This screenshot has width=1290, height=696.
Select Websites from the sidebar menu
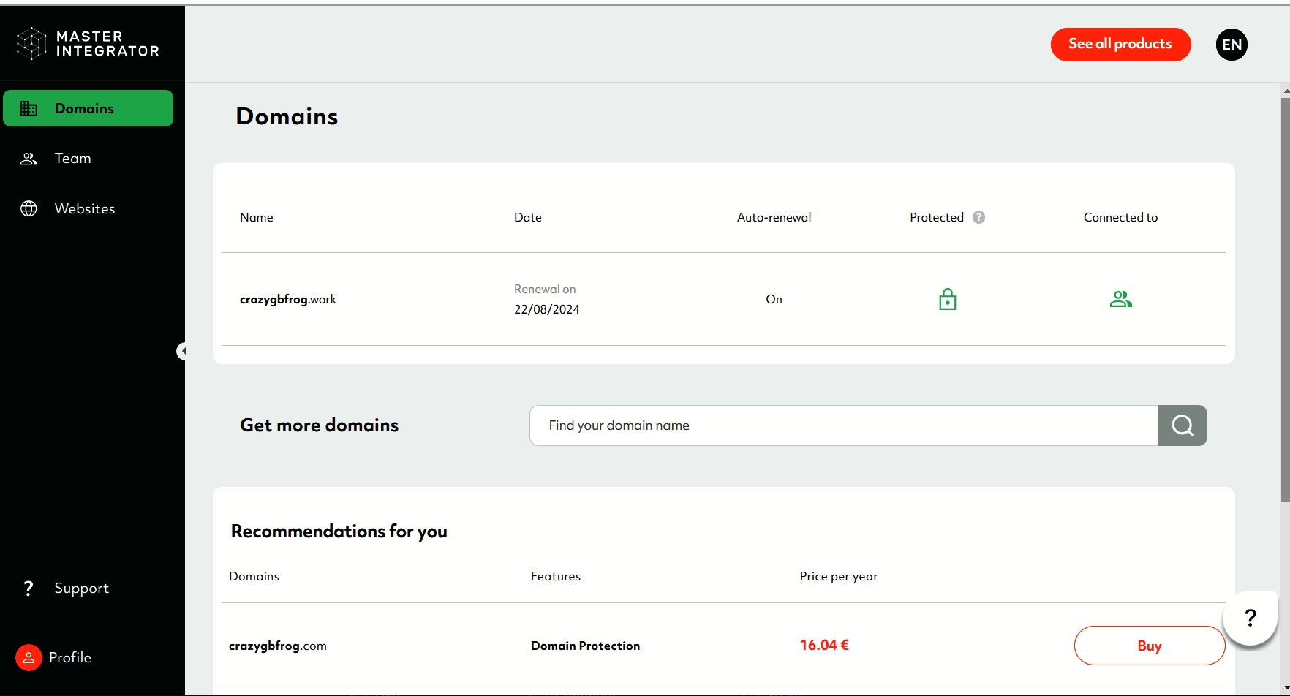tap(84, 208)
